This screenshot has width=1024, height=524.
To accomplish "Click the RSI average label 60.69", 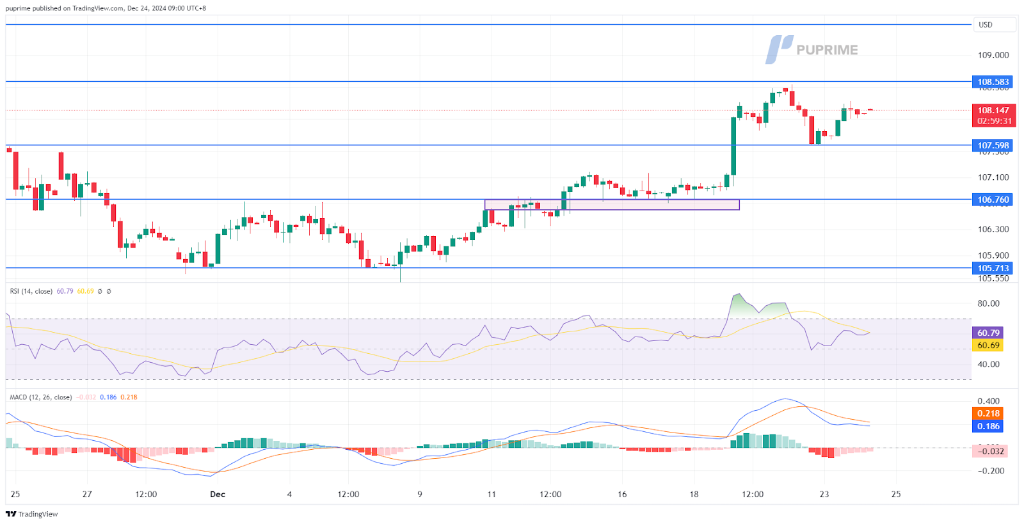I will coord(988,345).
